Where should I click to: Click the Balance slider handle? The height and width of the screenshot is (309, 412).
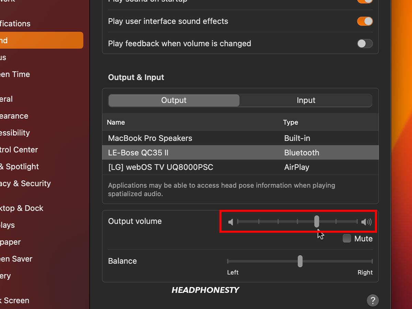pos(300,261)
